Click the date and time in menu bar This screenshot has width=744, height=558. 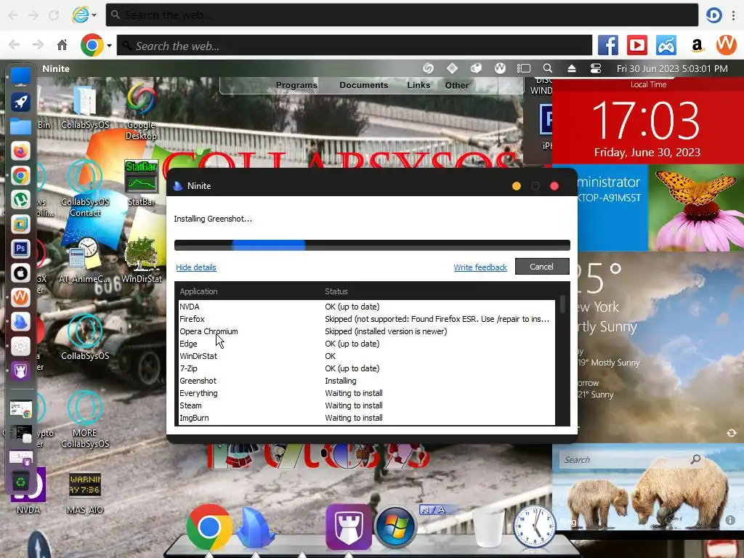[672, 68]
